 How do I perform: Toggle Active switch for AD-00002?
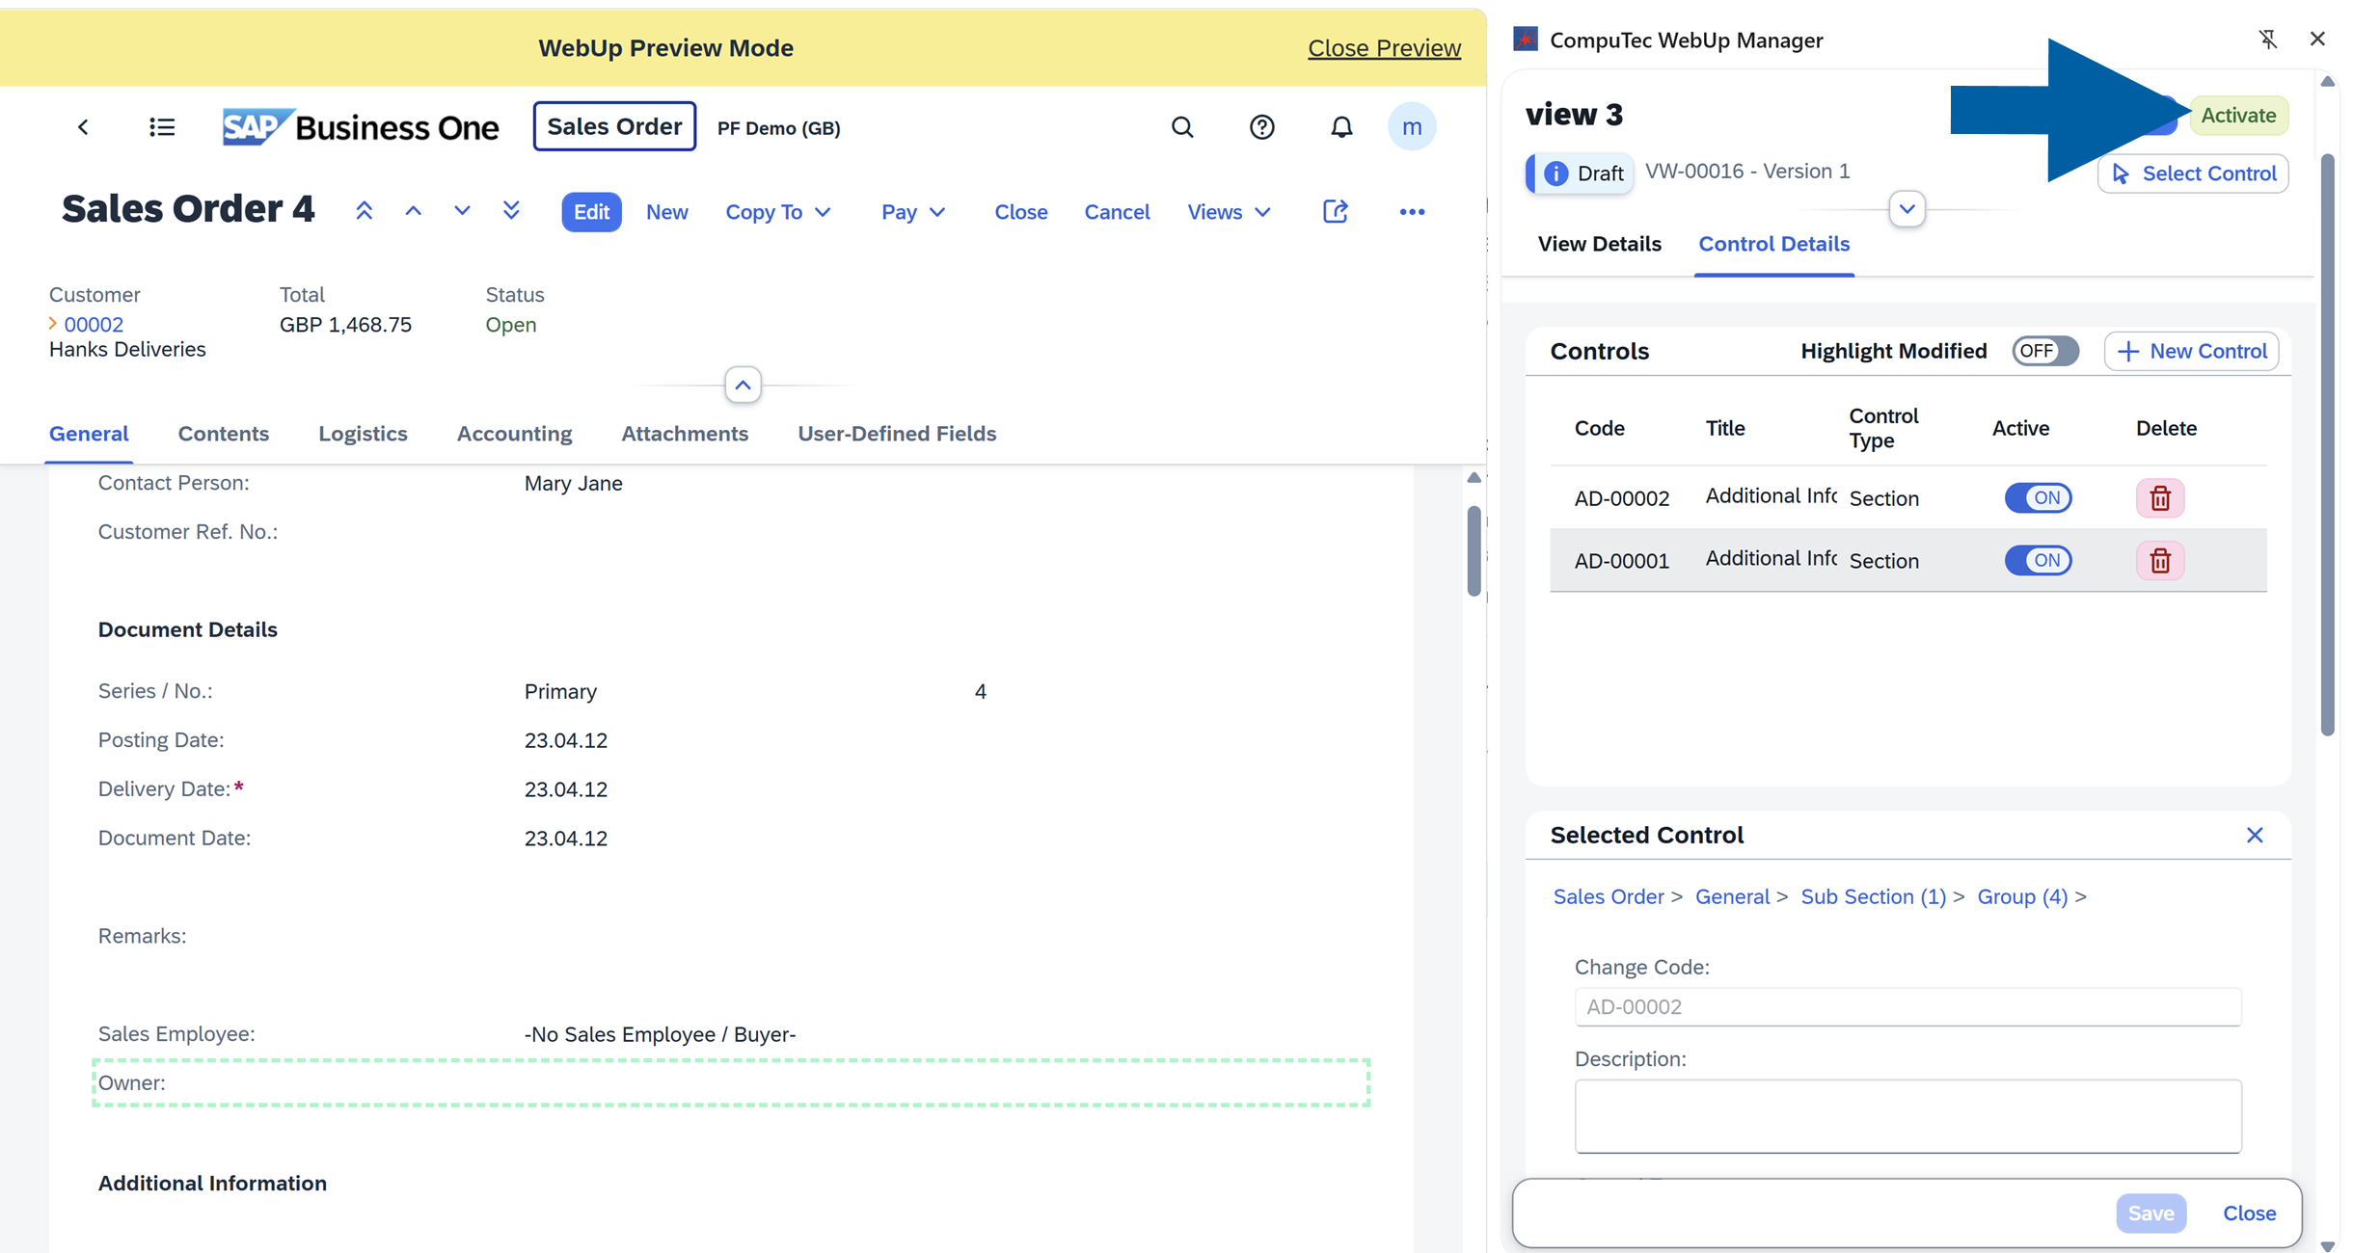[x=2038, y=498]
